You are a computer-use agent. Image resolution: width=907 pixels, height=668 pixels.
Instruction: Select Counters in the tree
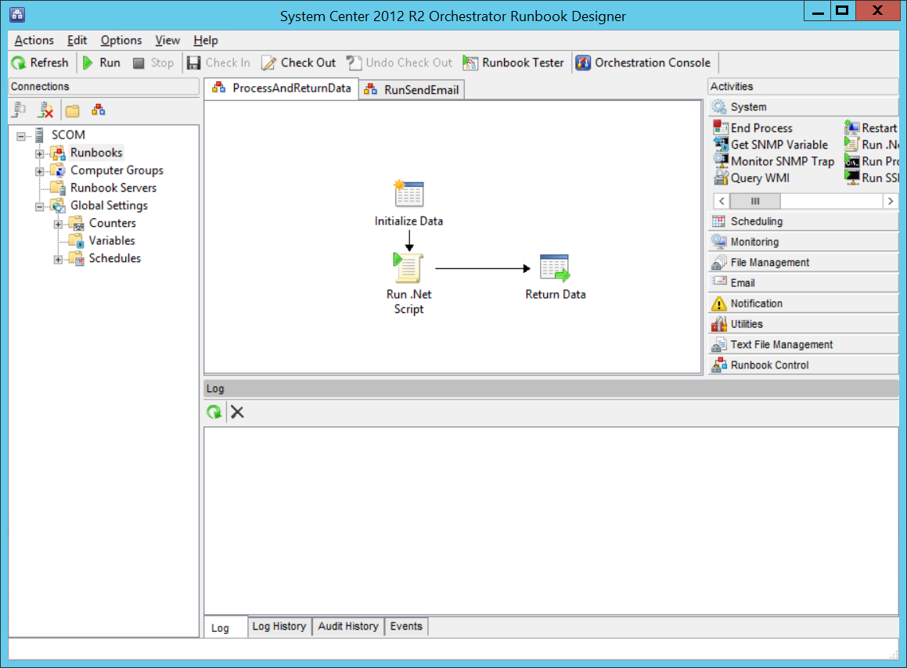[x=112, y=223]
